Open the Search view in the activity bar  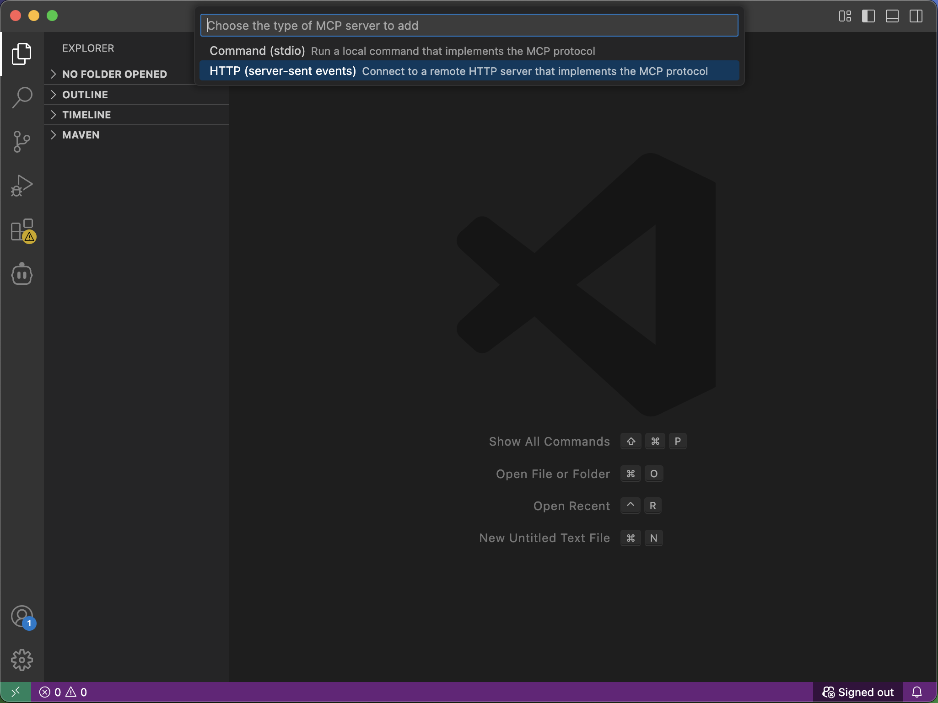(21, 97)
